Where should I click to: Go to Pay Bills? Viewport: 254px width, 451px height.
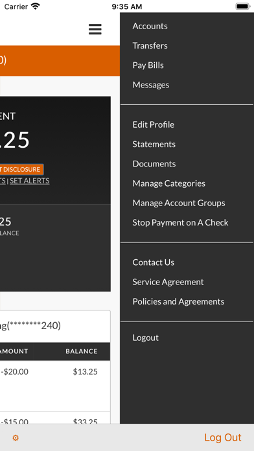pyautogui.click(x=148, y=65)
